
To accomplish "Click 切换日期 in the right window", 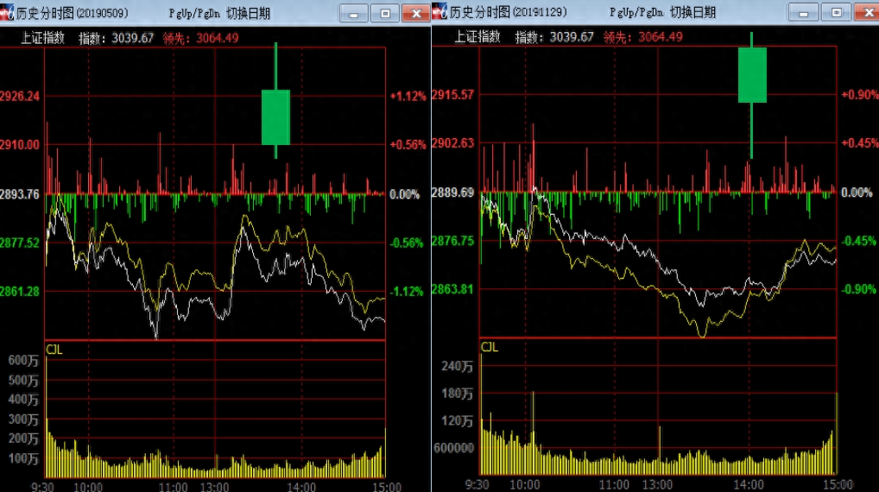I will (693, 12).
